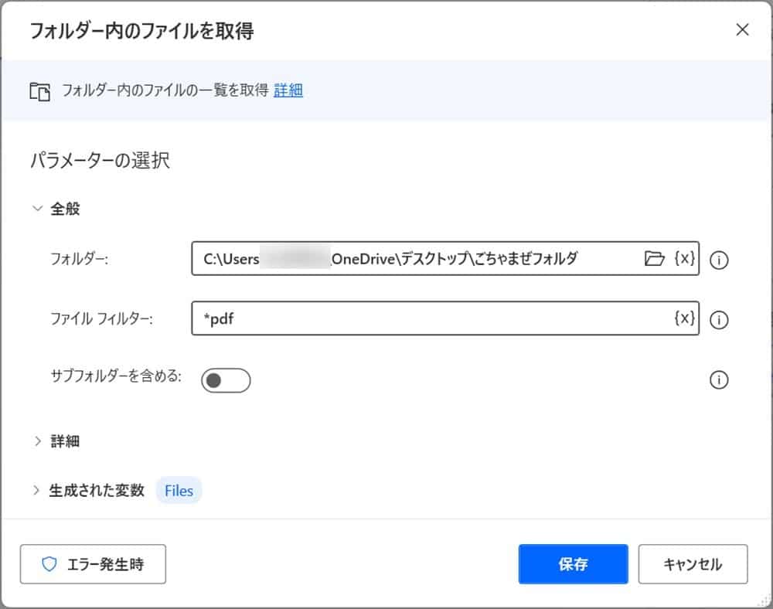773x609 pixels.
Task: Select variable picker {x} for folder field
Action: 684,259
